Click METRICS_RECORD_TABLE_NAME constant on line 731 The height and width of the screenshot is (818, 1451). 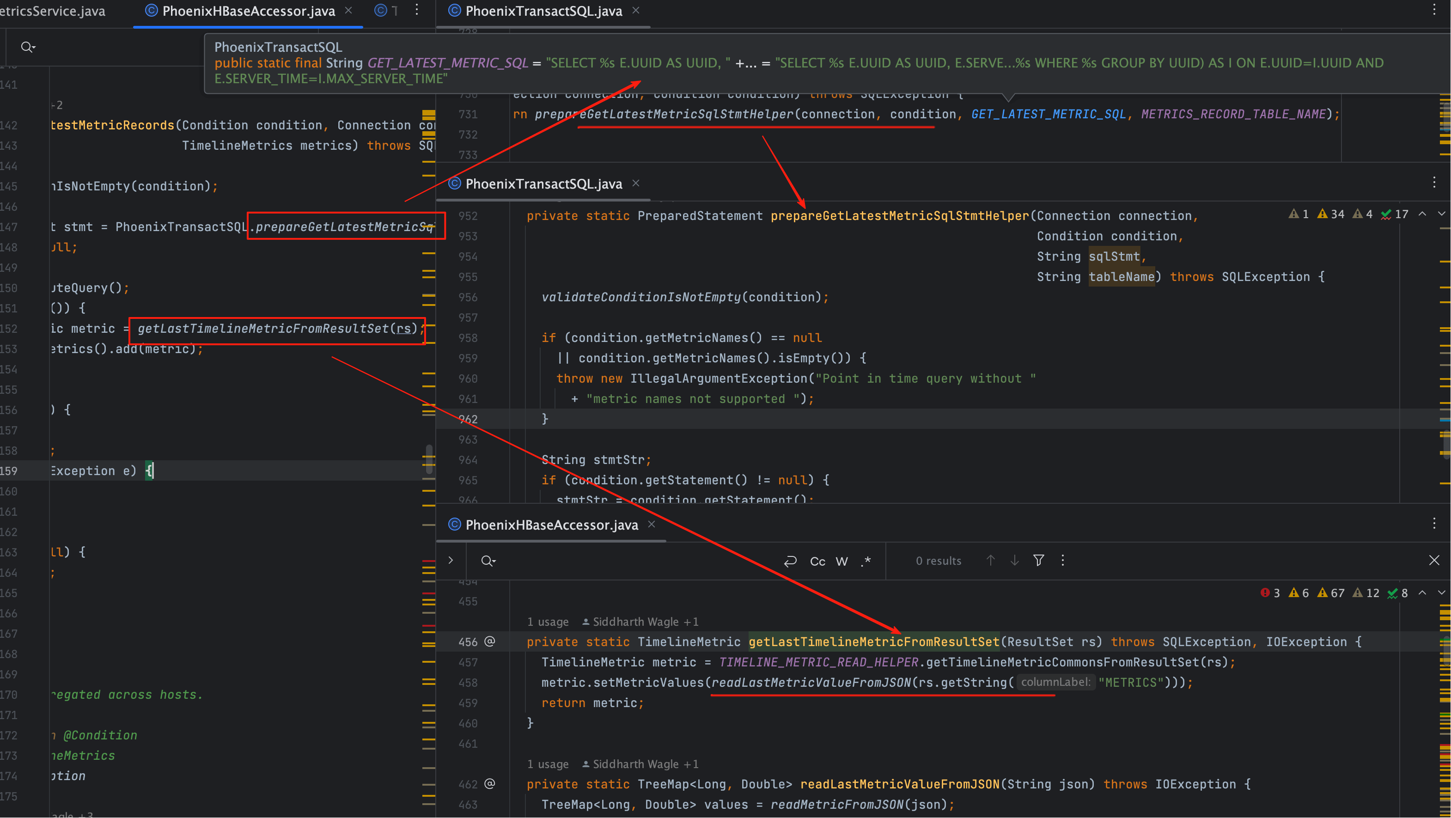(x=1233, y=114)
